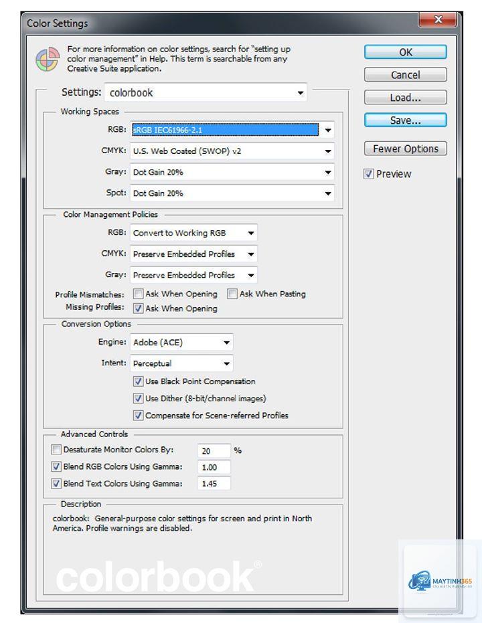Open Working Spaces Gray dropdown
The width and height of the screenshot is (482, 623).
click(232, 172)
